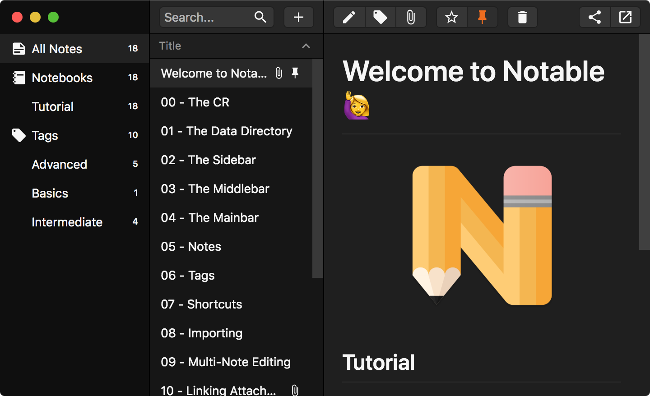The width and height of the screenshot is (650, 396).
Task: Click the Title sort header
Action: (x=236, y=46)
